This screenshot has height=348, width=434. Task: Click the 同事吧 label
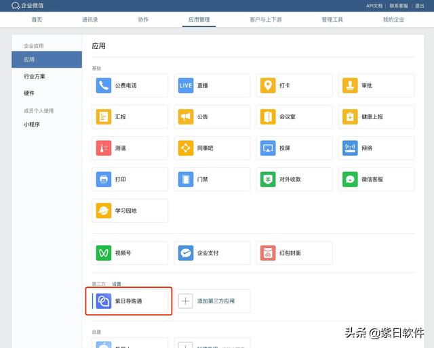[x=205, y=148]
